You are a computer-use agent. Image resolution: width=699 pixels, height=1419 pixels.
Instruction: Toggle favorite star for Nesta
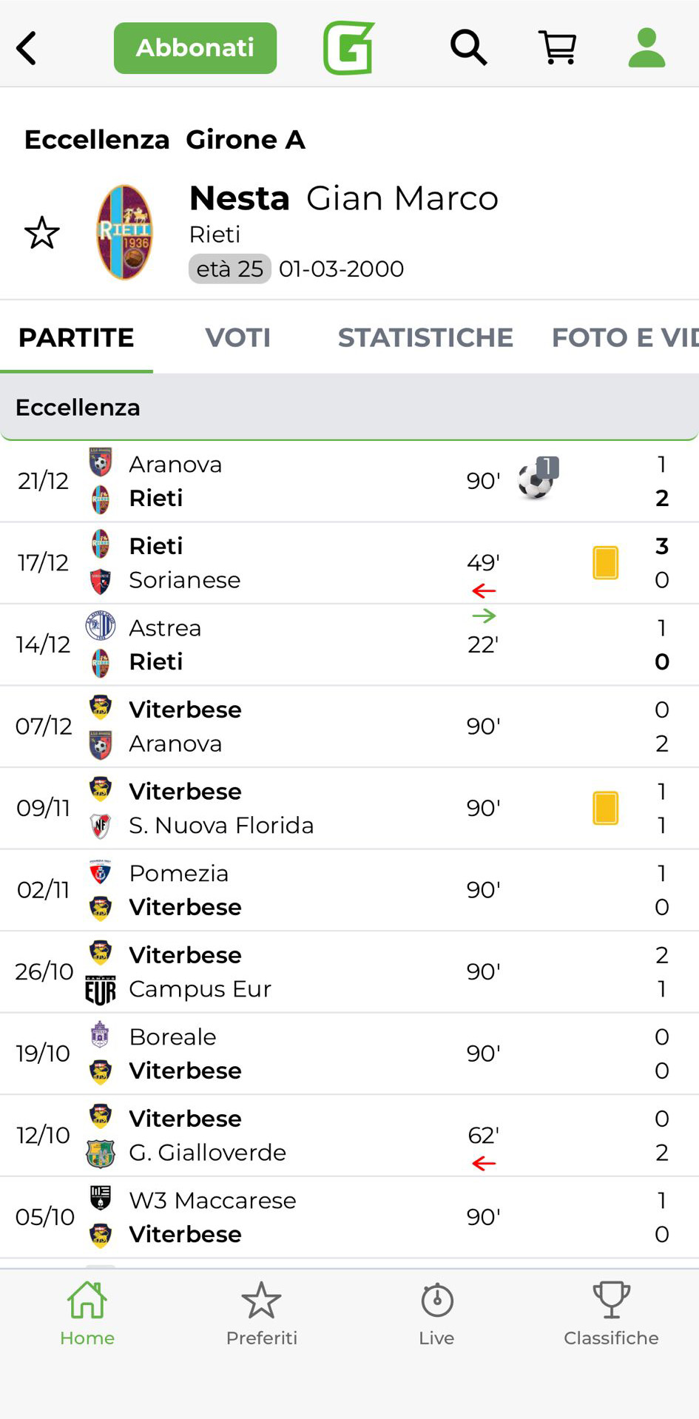[x=42, y=233]
